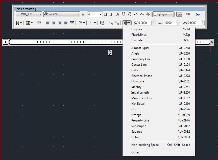Screen dimensions: 218x160
Task: Select Other... at the bottom of the symbol menu
Action: pos(136,152)
